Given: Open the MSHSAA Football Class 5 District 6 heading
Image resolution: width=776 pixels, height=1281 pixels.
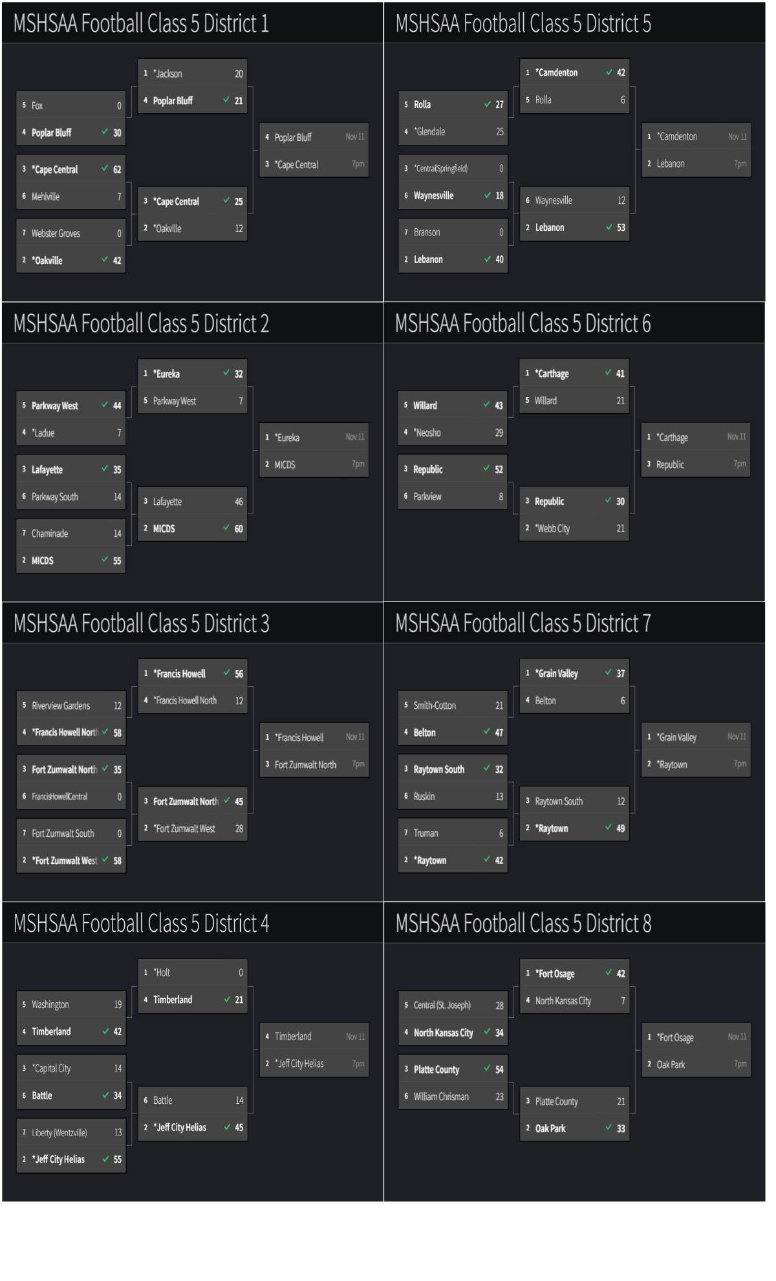Looking at the screenshot, I should tap(523, 323).
